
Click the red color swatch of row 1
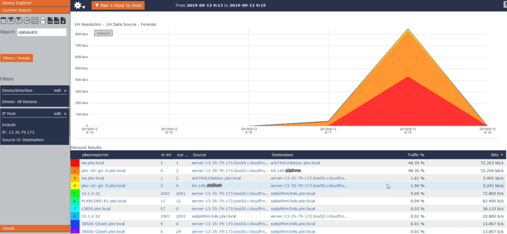[x=74, y=163]
